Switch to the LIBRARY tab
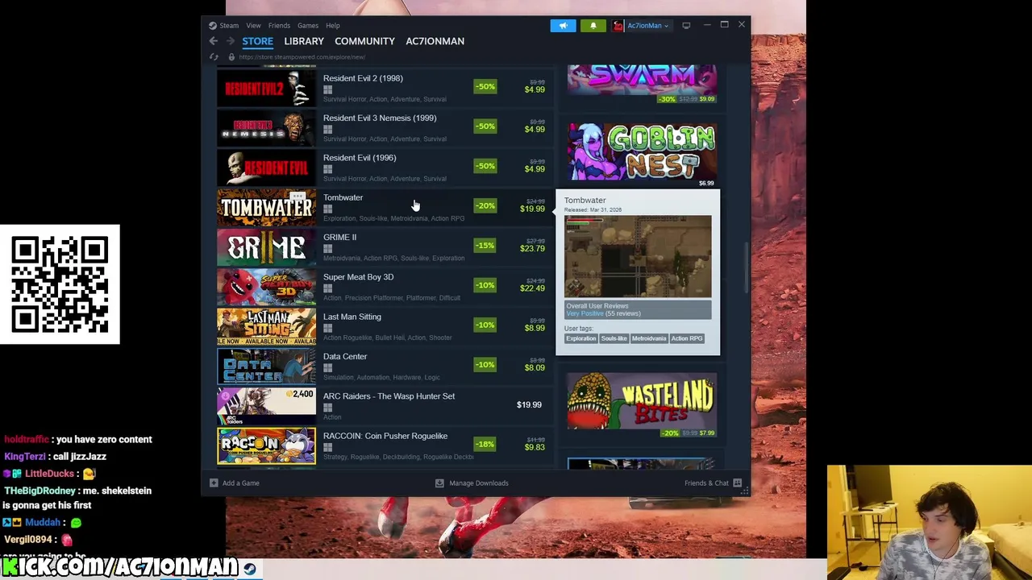 tap(304, 41)
